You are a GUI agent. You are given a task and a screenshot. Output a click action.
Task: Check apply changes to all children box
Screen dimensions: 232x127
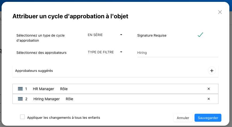23,117
